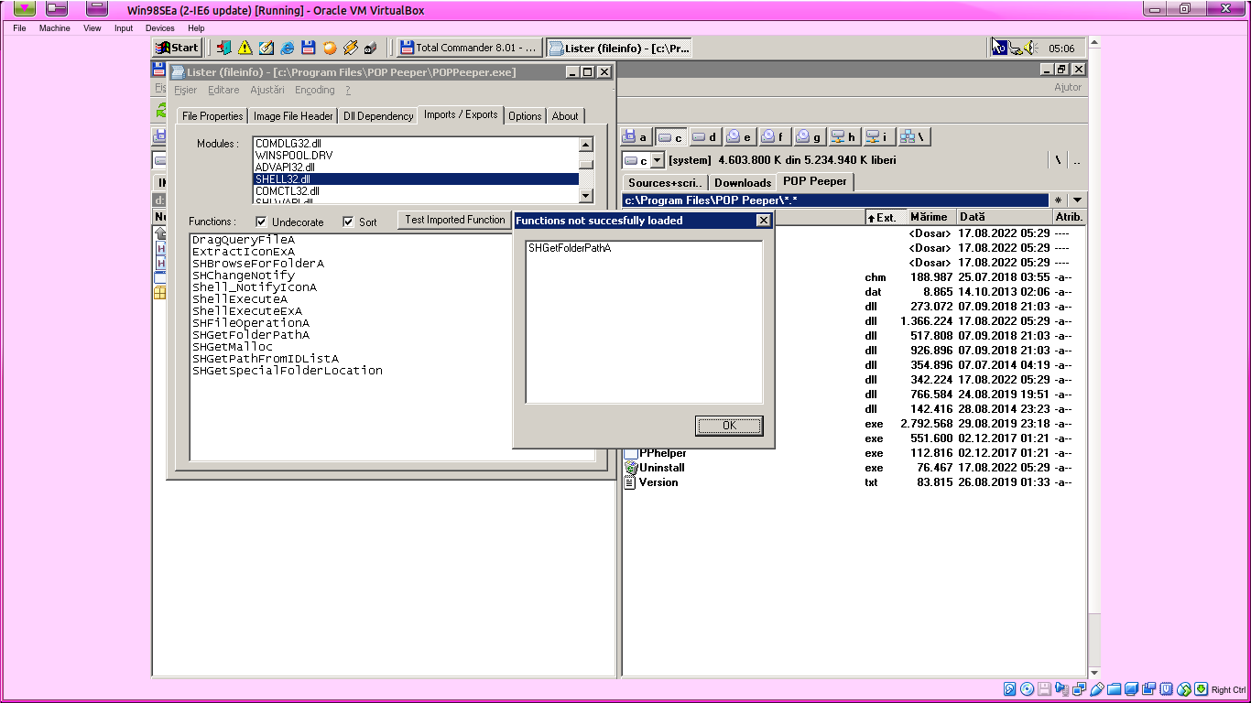
Task: Open the Encoding menu
Action: (x=315, y=90)
